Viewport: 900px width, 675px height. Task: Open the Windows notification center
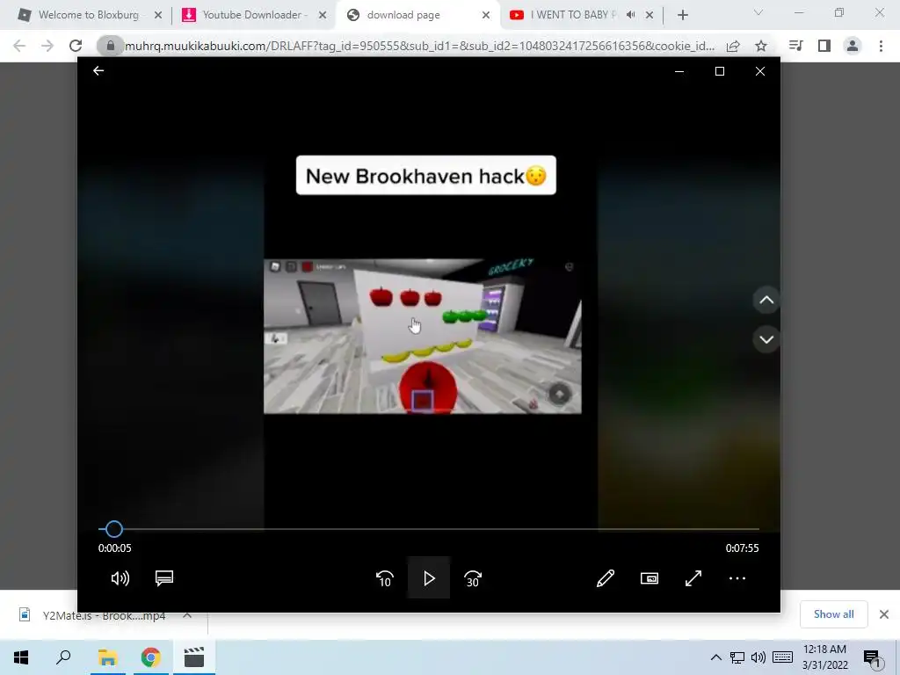[872, 658]
